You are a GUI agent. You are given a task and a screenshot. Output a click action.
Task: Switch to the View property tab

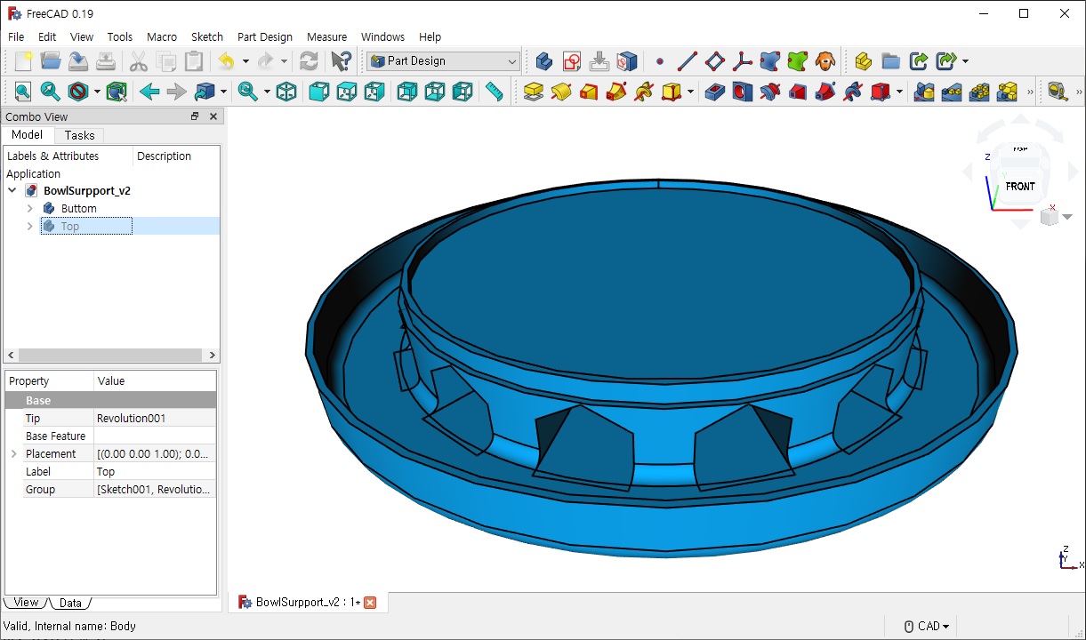point(26,603)
